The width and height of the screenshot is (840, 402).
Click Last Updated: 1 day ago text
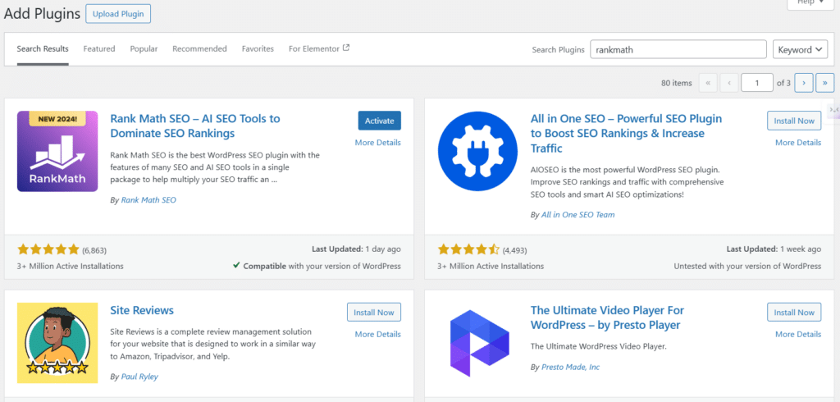click(x=356, y=249)
